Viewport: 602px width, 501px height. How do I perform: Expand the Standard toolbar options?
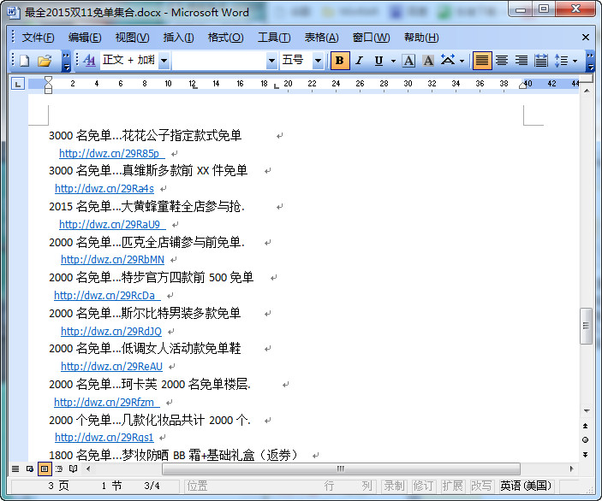click(x=67, y=62)
